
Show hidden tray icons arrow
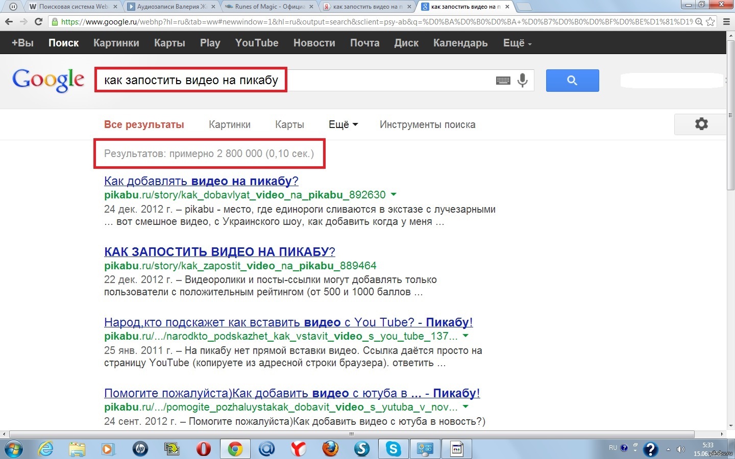point(668,449)
